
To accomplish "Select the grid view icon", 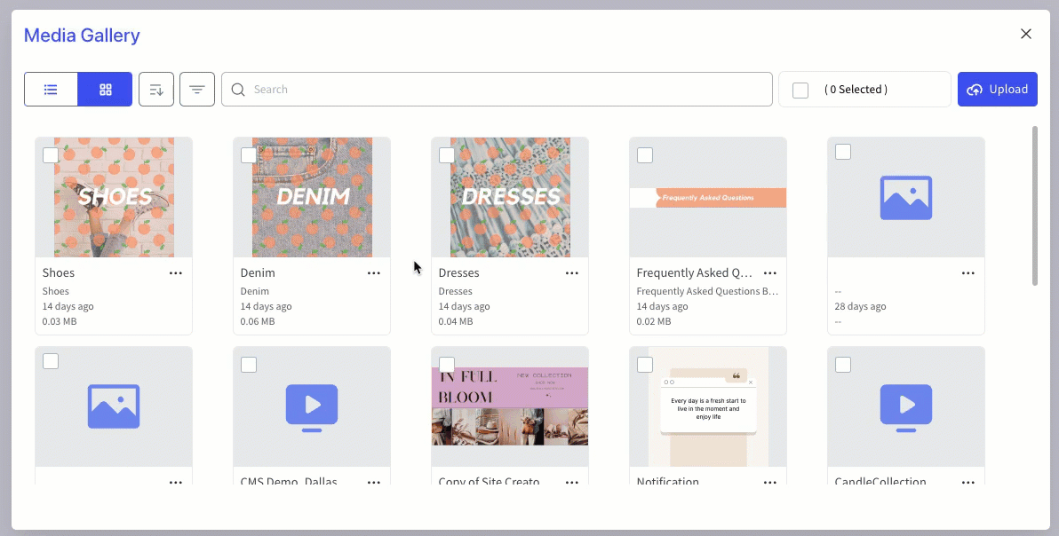I will (x=105, y=89).
